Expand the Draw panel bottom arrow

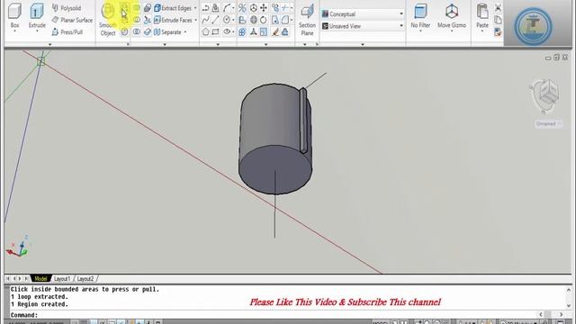(x=218, y=44)
